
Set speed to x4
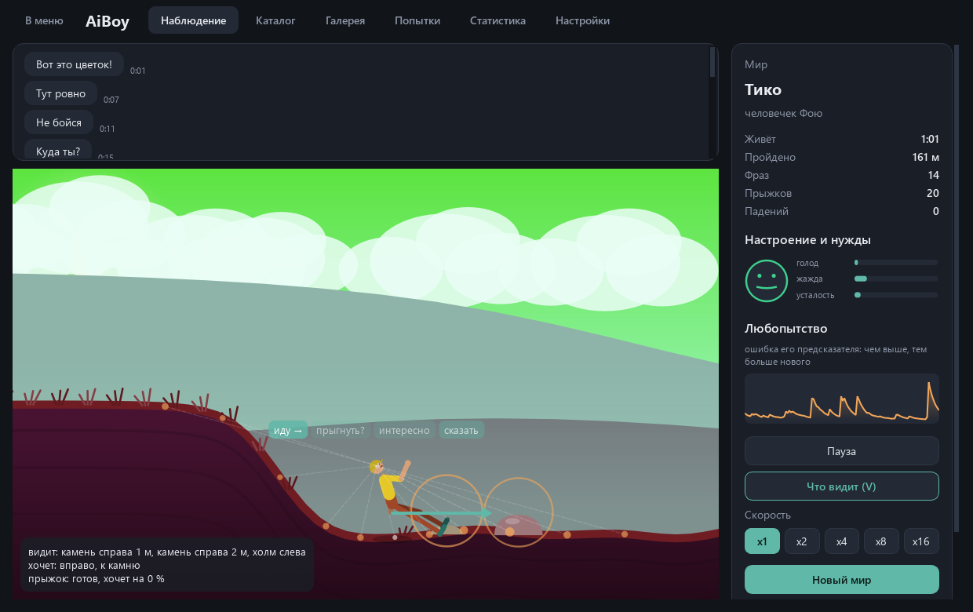pyautogui.click(x=841, y=541)
